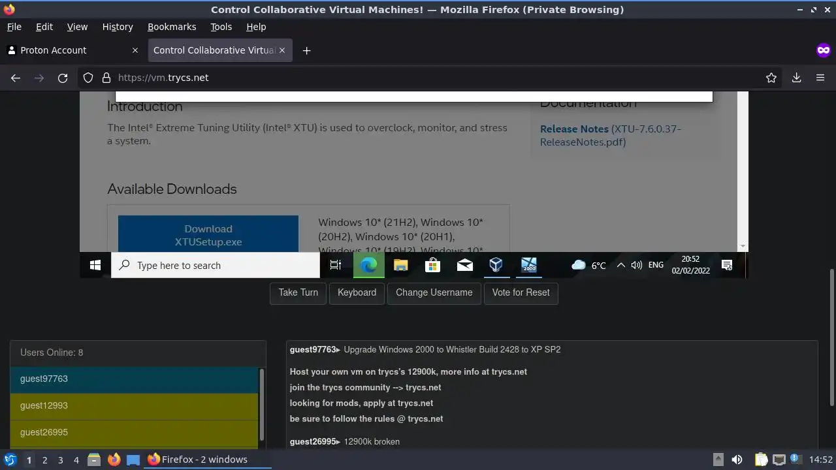Screen dimensions: 836x470
Task: Click the private browsing mask icon
Action: [823, 50]
